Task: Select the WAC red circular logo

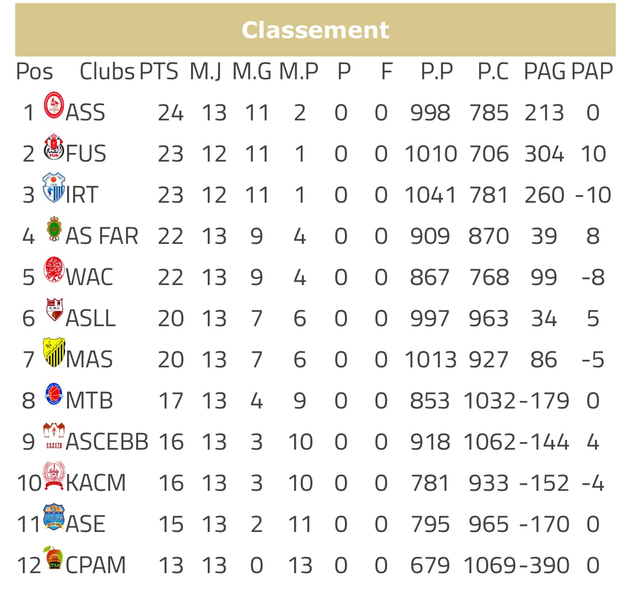Action: click(x=54, y=270)
